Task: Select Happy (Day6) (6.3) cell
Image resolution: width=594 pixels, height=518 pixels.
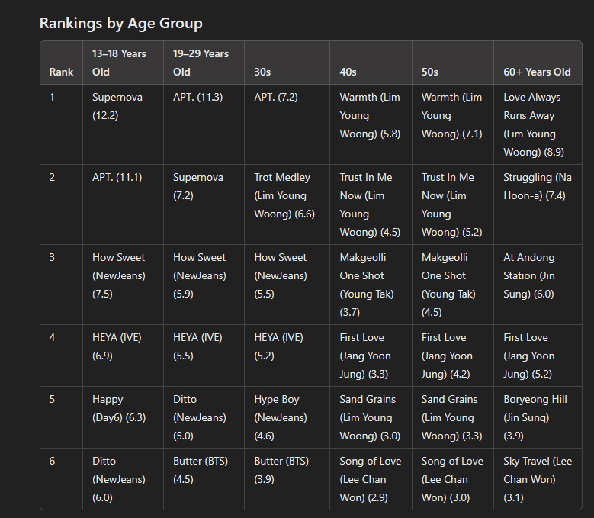Action: (x=123, y=417)
